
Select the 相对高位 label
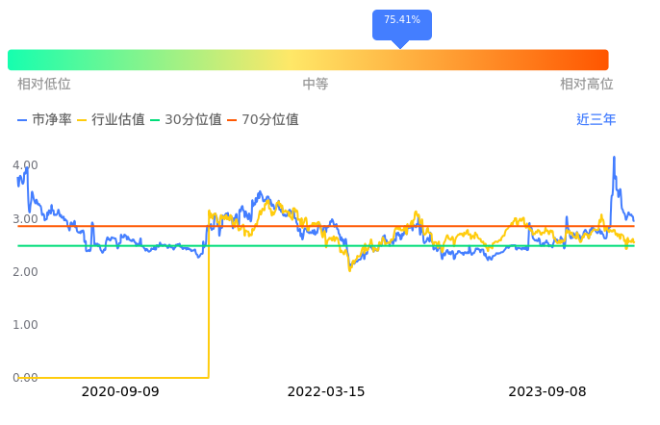pyautogui.click(x=587, y=85)
